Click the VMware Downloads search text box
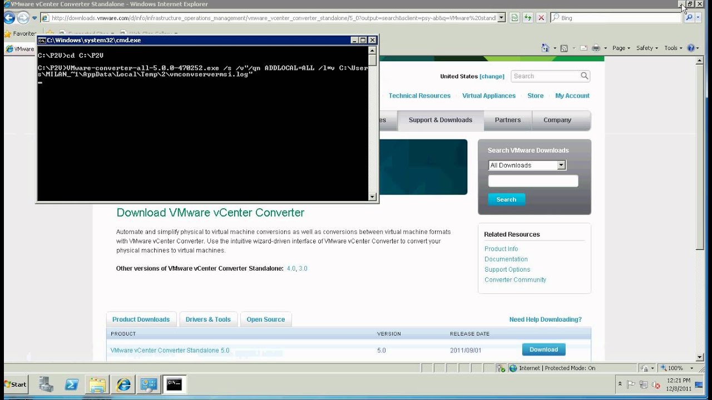 (533, 181)
